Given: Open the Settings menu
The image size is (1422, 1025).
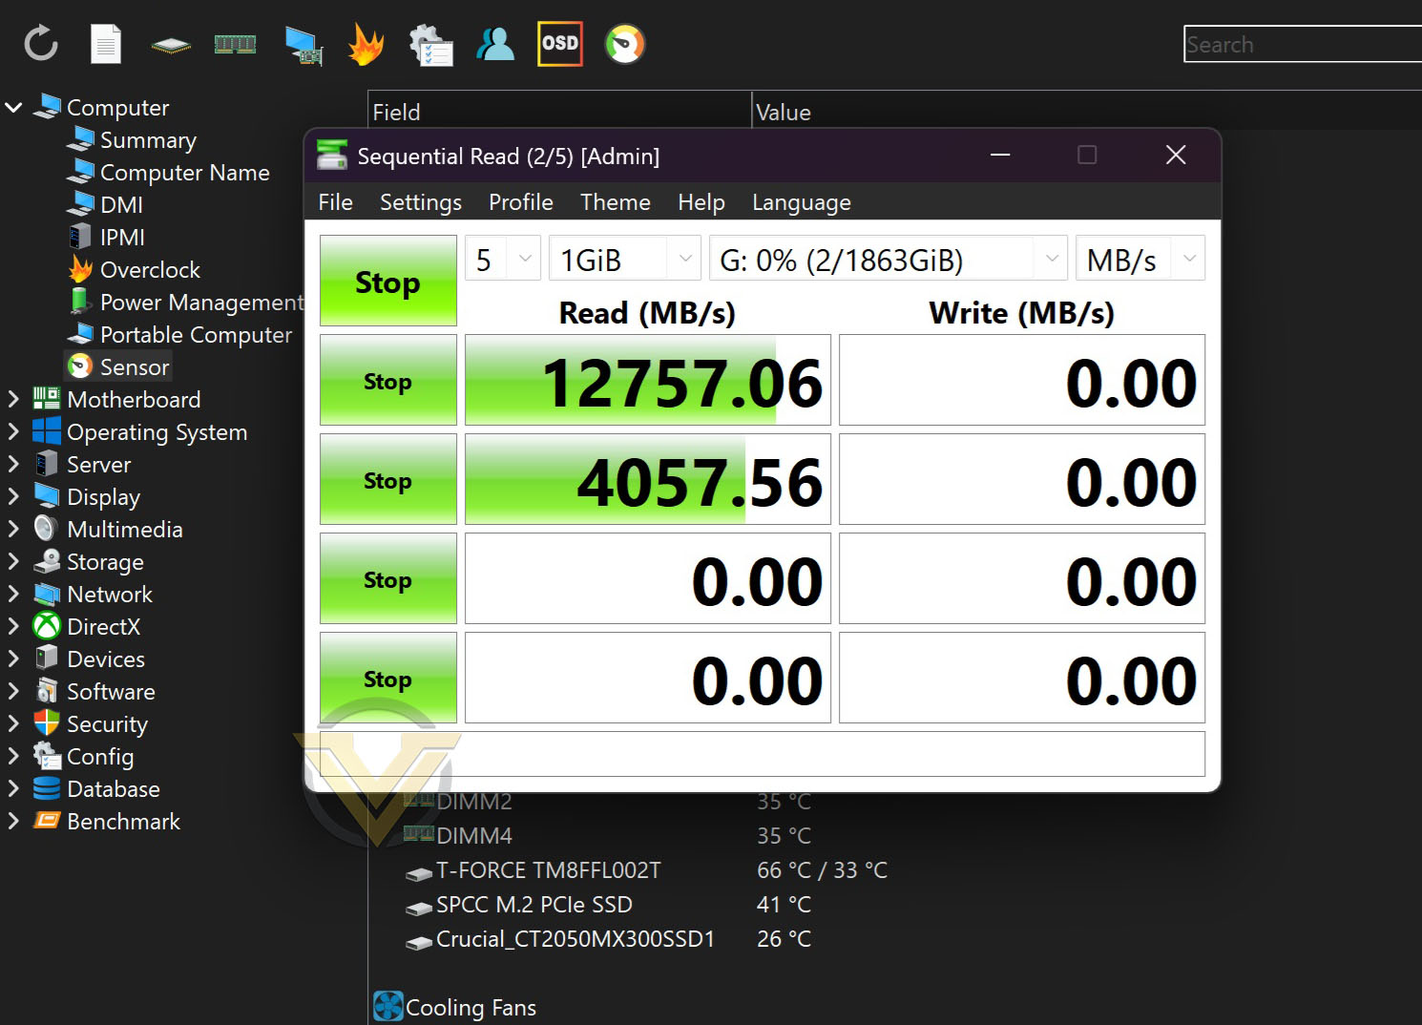Looking at the screenshot, I should pos(421,202).
